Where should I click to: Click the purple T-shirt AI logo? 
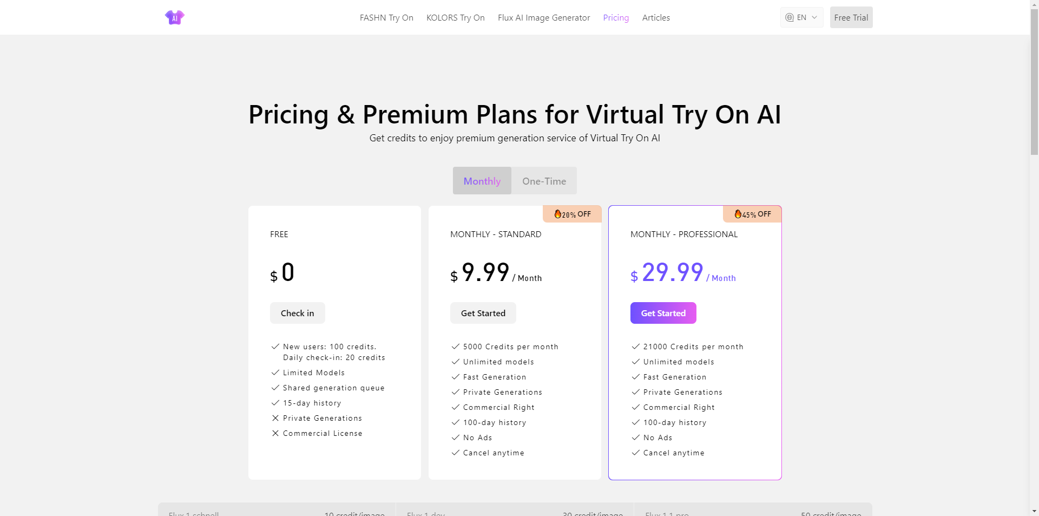(174, 17)
